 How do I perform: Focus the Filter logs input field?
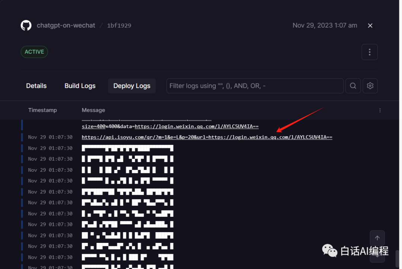coord(255,86)
